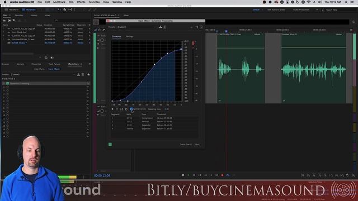Toggle Auto-Play speaker icon in Files panel
Viewport: 358px width, 201px height.
[52, 58]
